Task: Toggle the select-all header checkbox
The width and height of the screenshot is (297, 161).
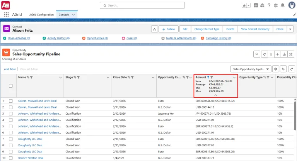Action: (x=11, y=86)
